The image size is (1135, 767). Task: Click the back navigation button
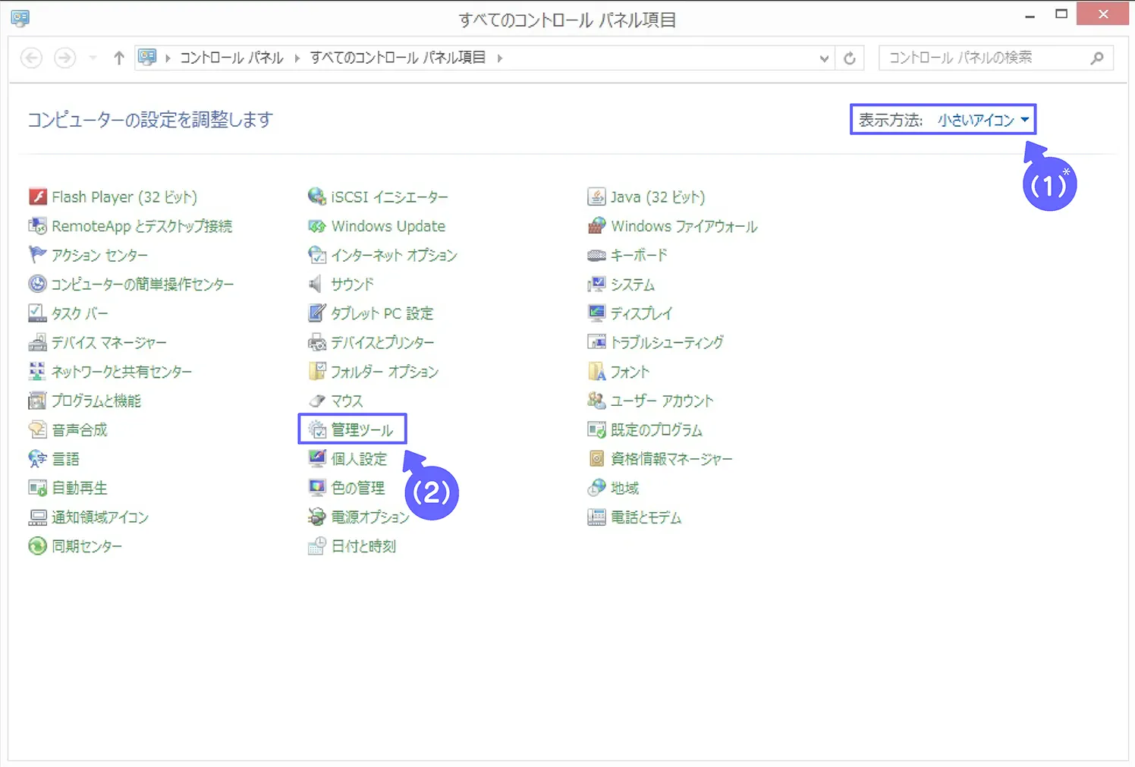[30, 57]
